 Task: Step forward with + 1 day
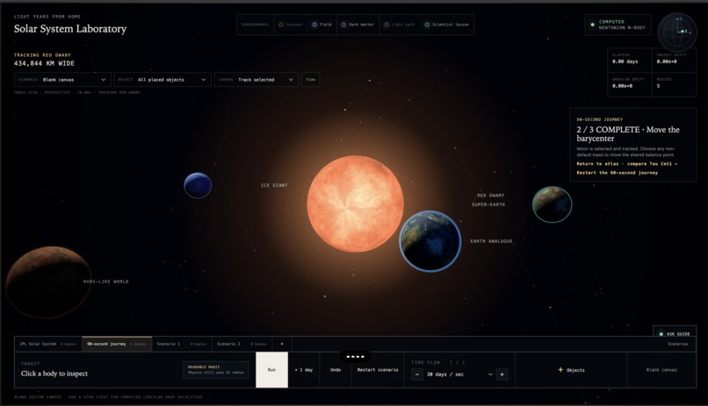[304, 370]
